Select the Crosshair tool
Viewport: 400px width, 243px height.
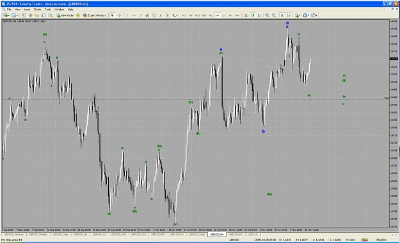click(119, 15)
